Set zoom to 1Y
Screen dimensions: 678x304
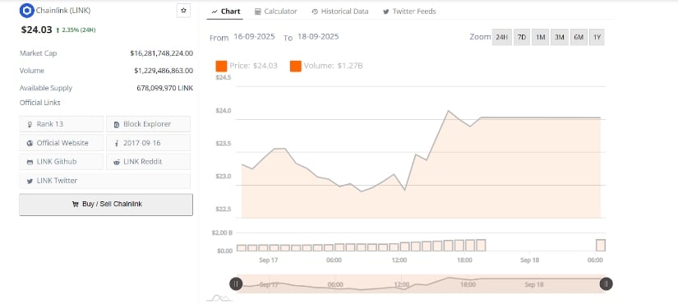597,37
